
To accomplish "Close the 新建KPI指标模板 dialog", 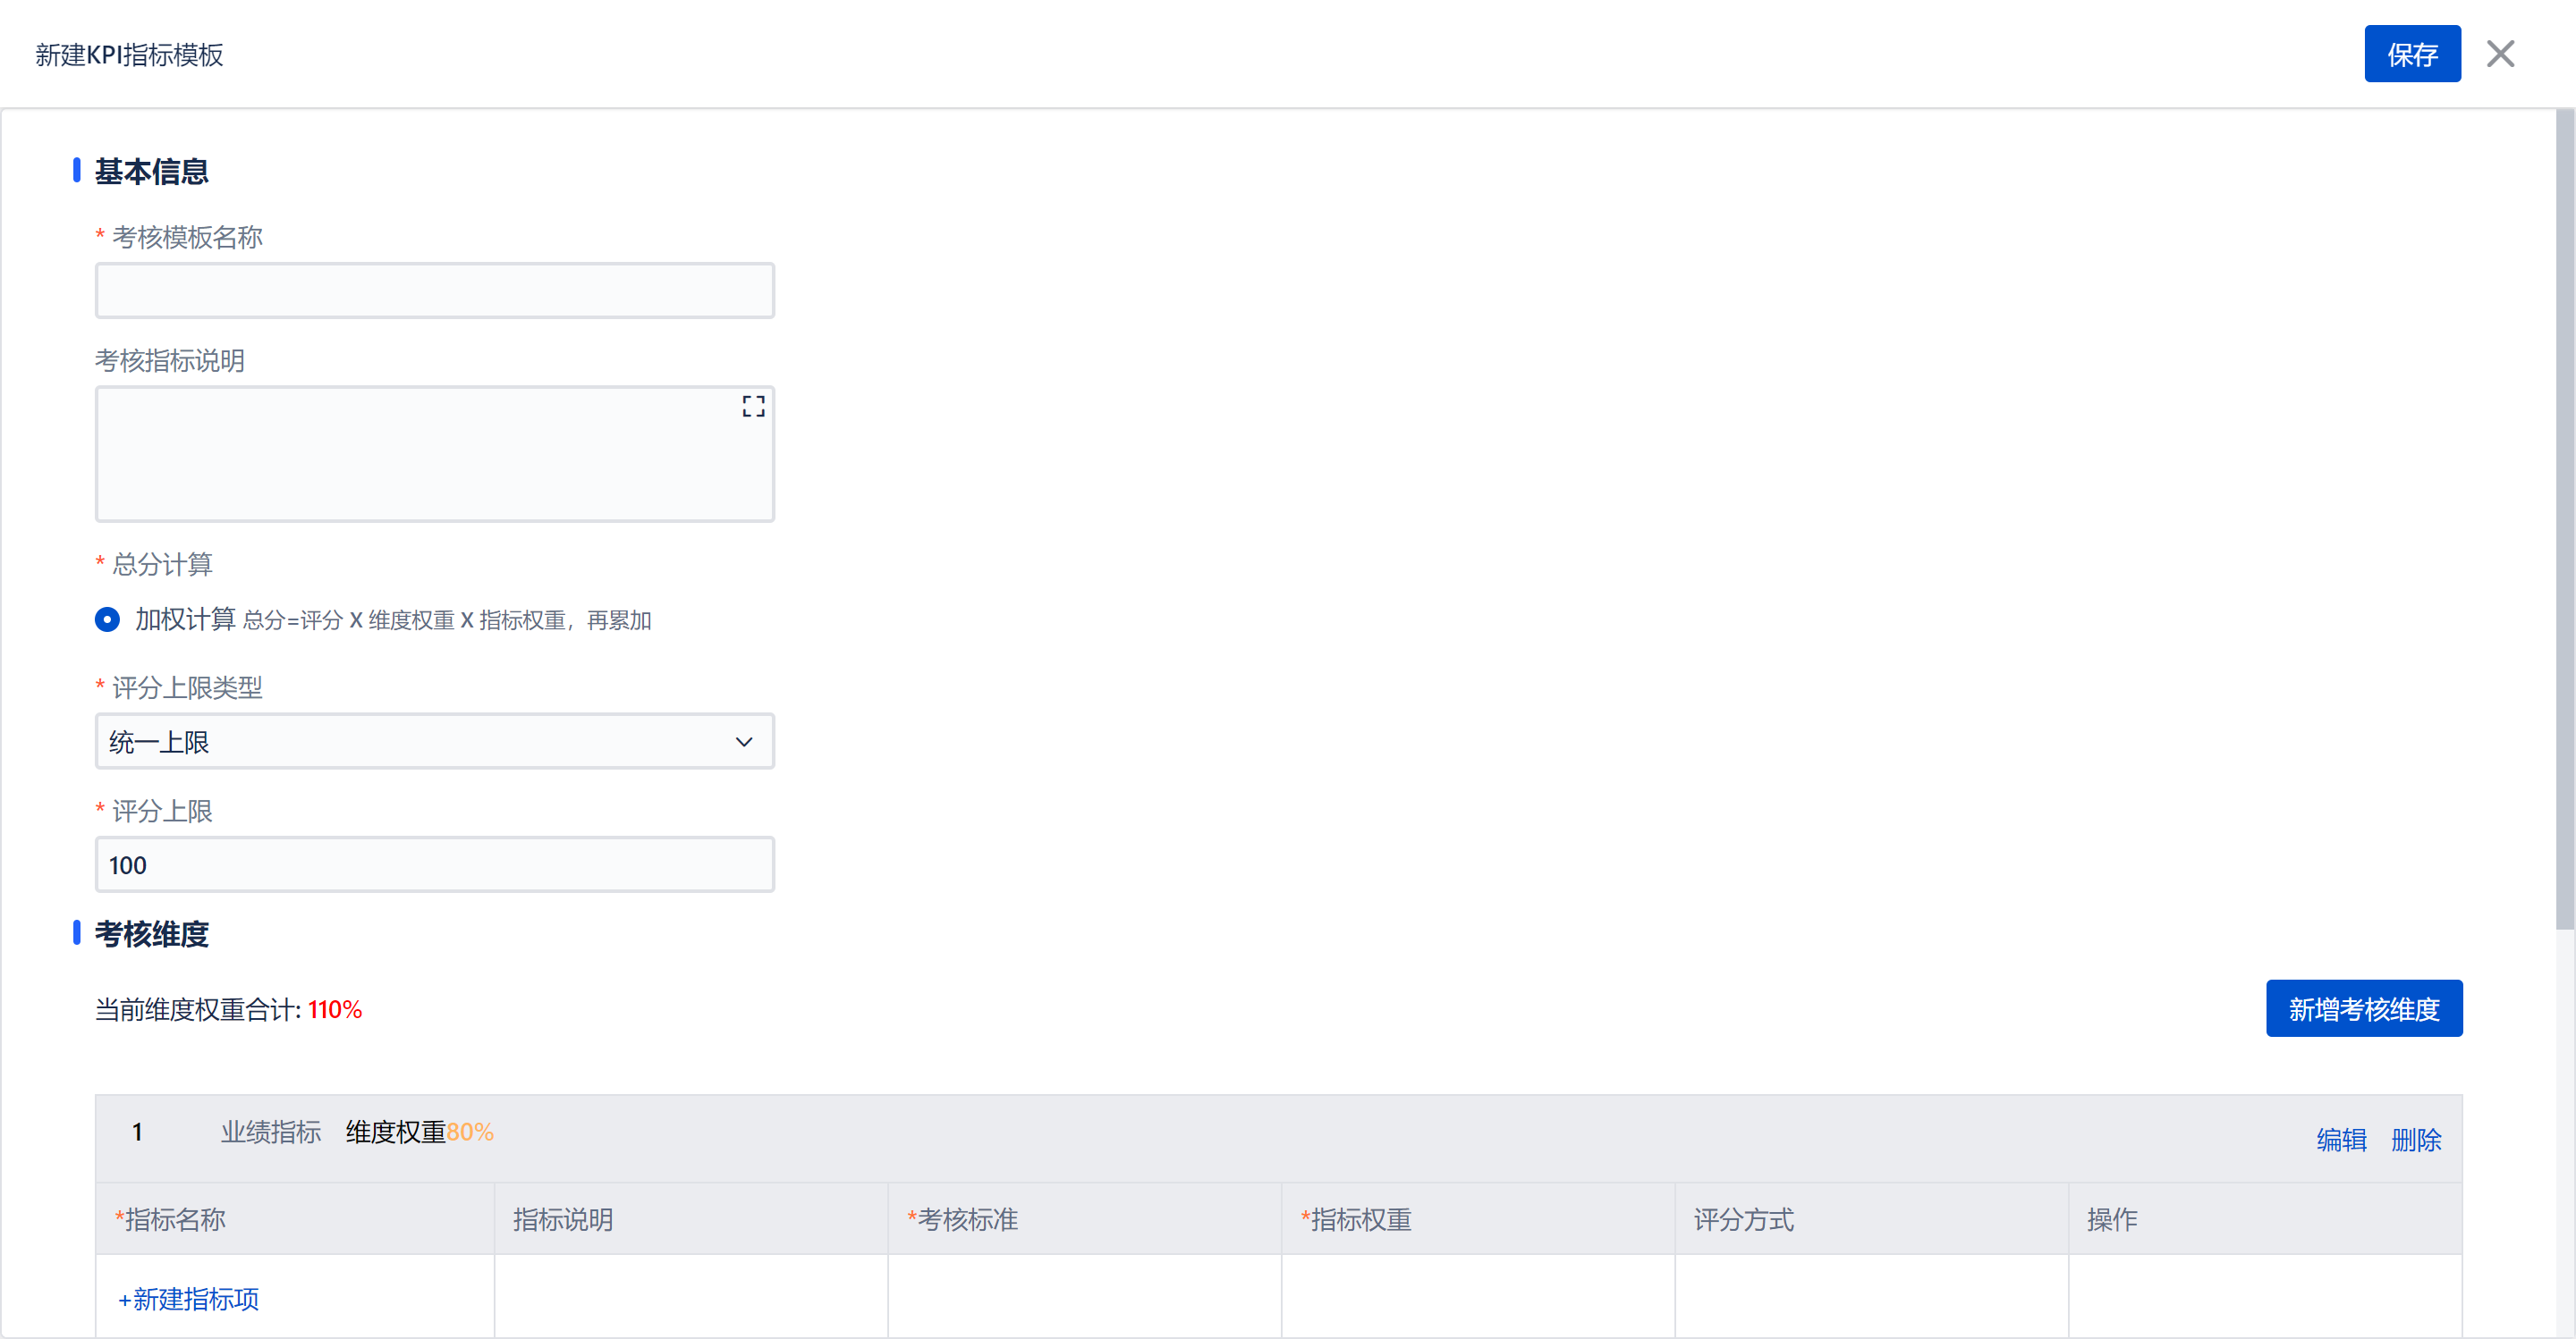I will [2500, 54].
